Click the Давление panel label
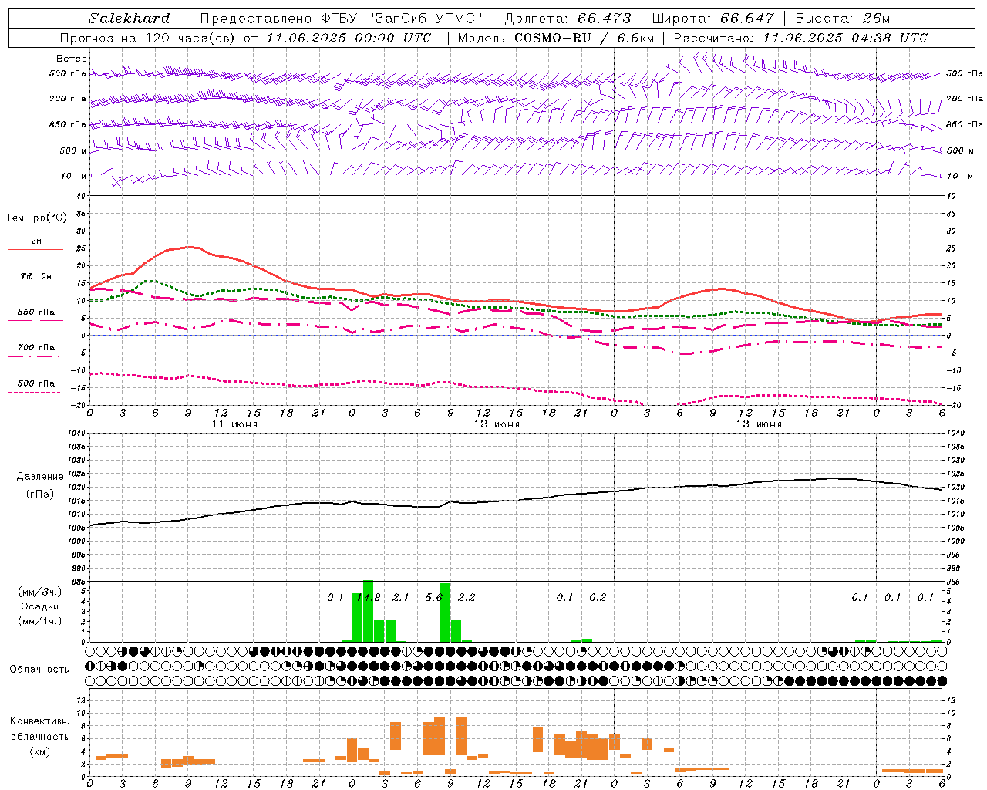987x790 pixels. pos(40,477)
